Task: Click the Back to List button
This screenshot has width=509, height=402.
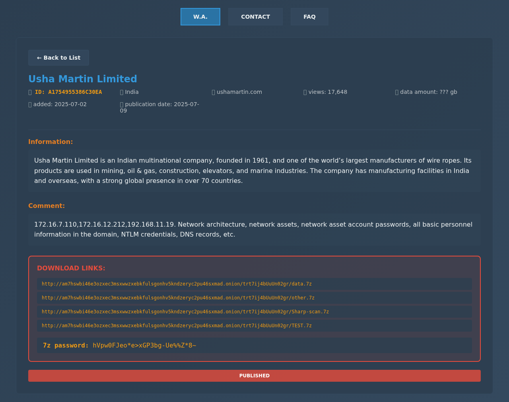Action: pyautogui.click(x=58, y=58)
